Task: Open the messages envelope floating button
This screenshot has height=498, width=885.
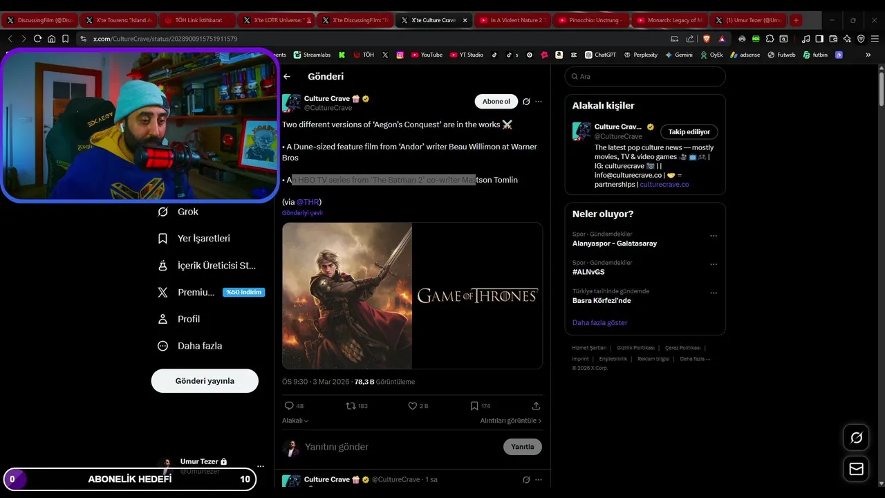Action: point(857,469)
